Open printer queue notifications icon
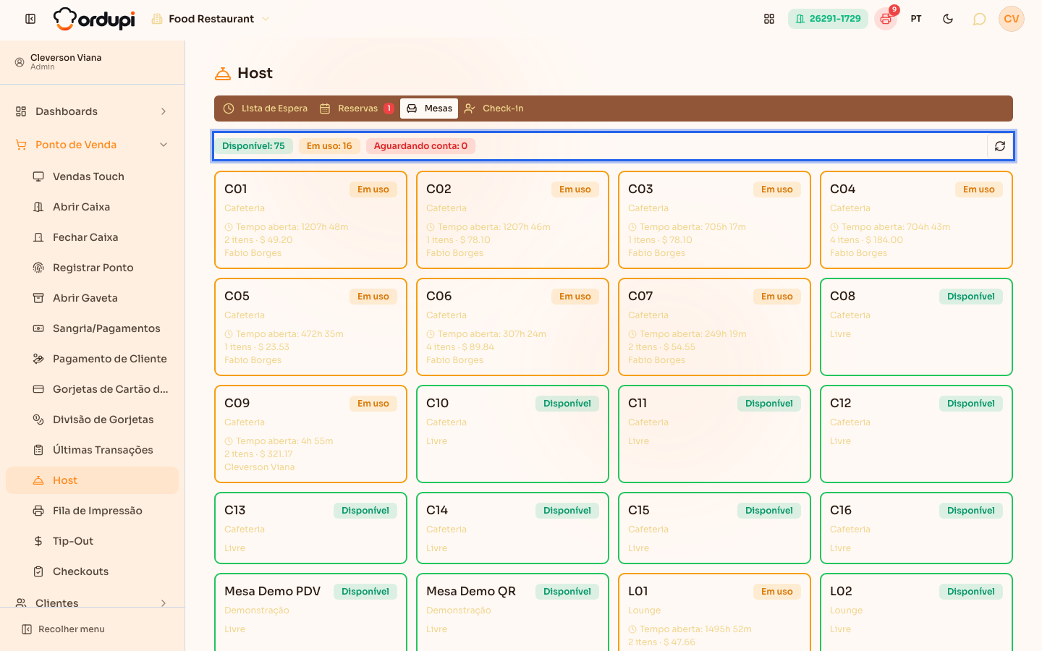Image resolution: width=1042 pixels, height=651 pixels. pos(886,19)
